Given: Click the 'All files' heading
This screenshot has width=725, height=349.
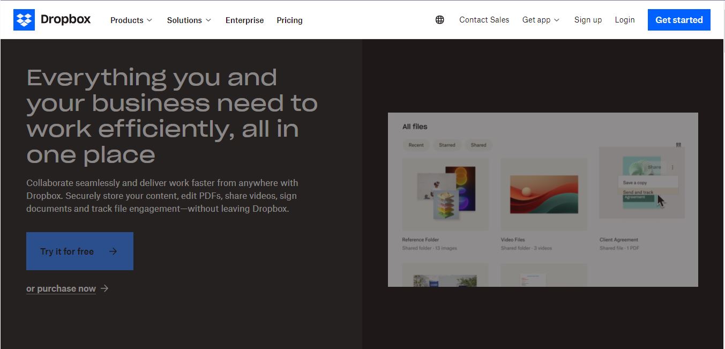Looking at the screenshot, I should 415,127.
